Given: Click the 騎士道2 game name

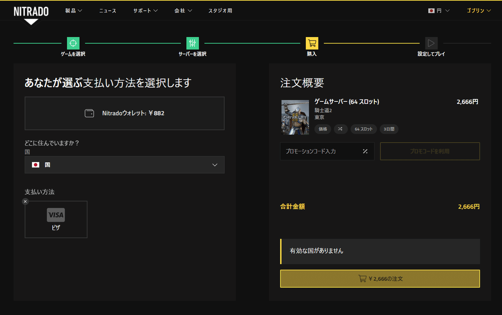Looking at the screenshot, I should [x=323, y=110].
